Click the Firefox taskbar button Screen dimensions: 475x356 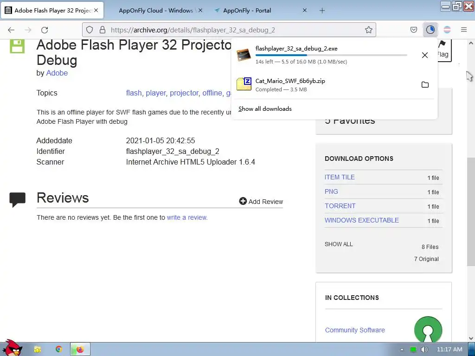click(80, 350)
